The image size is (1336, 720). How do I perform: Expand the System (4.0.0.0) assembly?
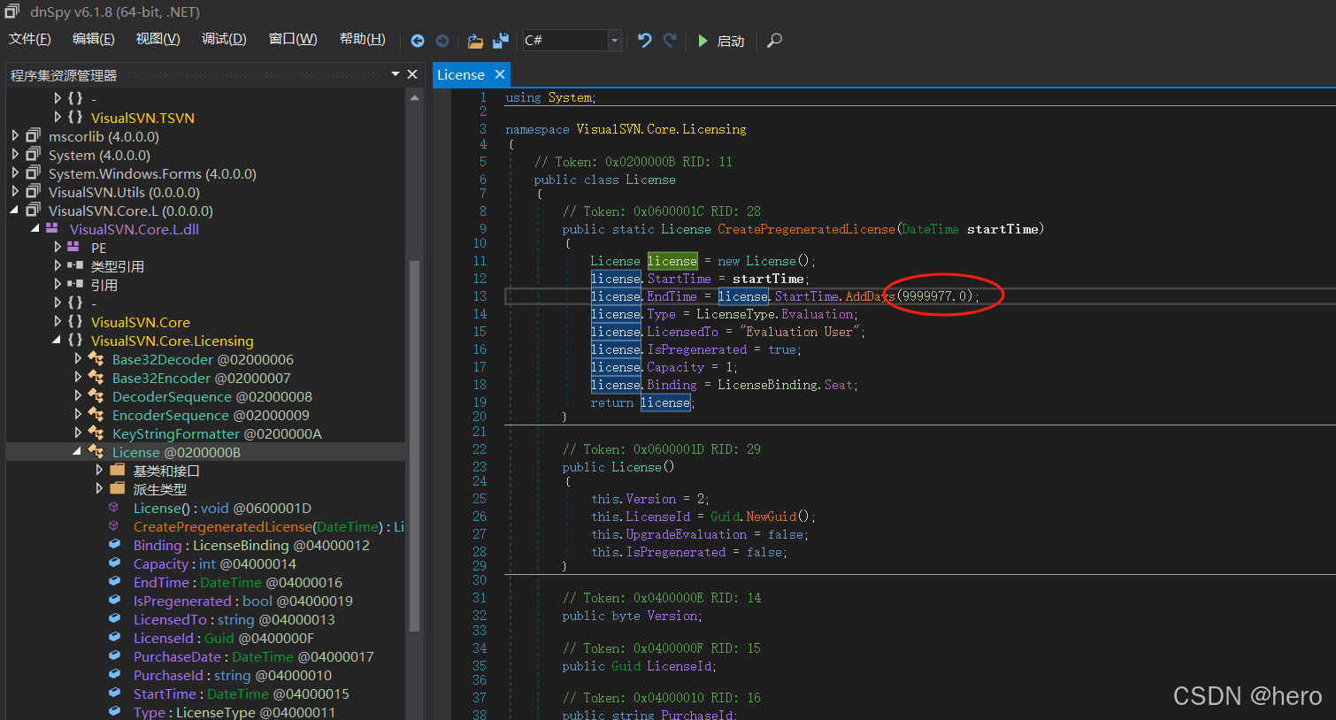click(15, 155)
